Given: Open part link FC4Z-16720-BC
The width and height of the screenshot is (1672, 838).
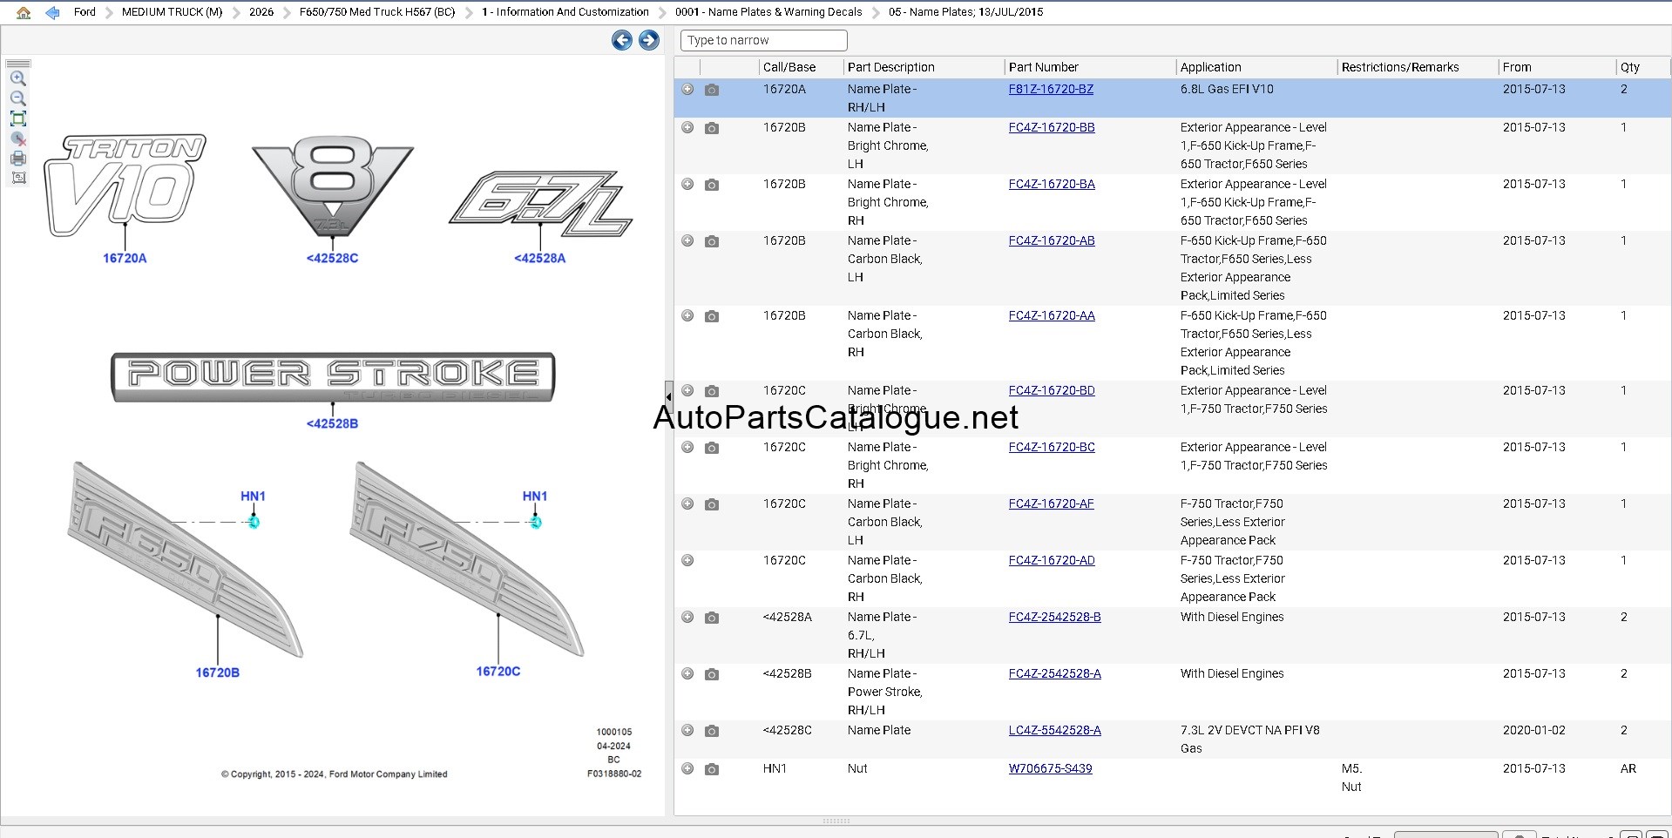Looking at the screenshot, I should (x=1052, y=447).
